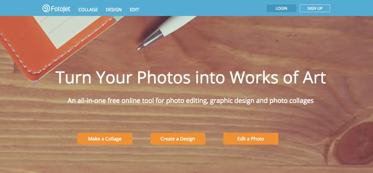Click the LOGIN button
Viewport: 373px width, 173px height.
[x=281, y=8]
